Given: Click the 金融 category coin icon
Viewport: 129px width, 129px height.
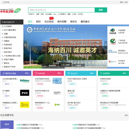Looking at the screenshot, I should click(x=3, y=34).
